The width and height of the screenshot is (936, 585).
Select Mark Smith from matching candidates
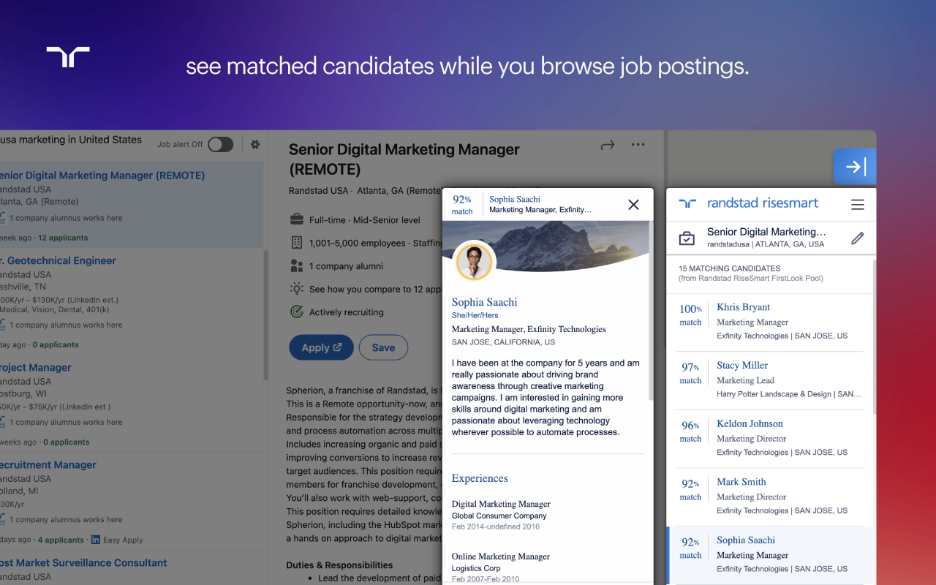pyautogui.click(x=741, y=482)
